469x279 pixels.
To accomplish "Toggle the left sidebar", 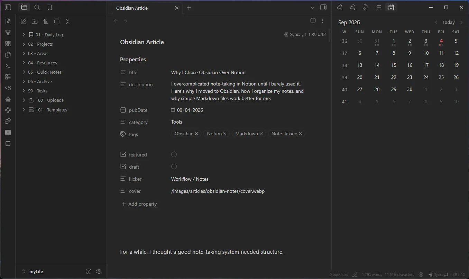I will 8,7.
